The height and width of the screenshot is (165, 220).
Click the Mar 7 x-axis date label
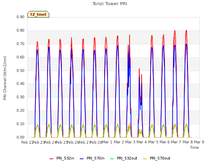coord(176,142)
